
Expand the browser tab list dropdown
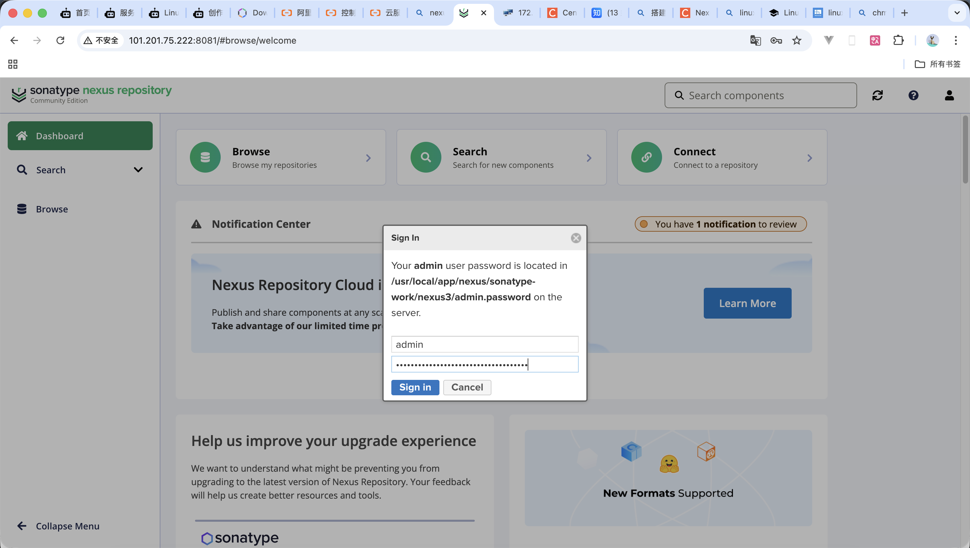957,13
